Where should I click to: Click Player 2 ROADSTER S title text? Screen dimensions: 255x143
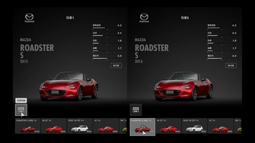[152, 51]
